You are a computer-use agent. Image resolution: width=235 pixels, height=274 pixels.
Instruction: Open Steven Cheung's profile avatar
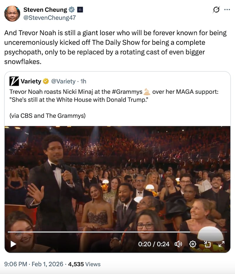point(12,13)
